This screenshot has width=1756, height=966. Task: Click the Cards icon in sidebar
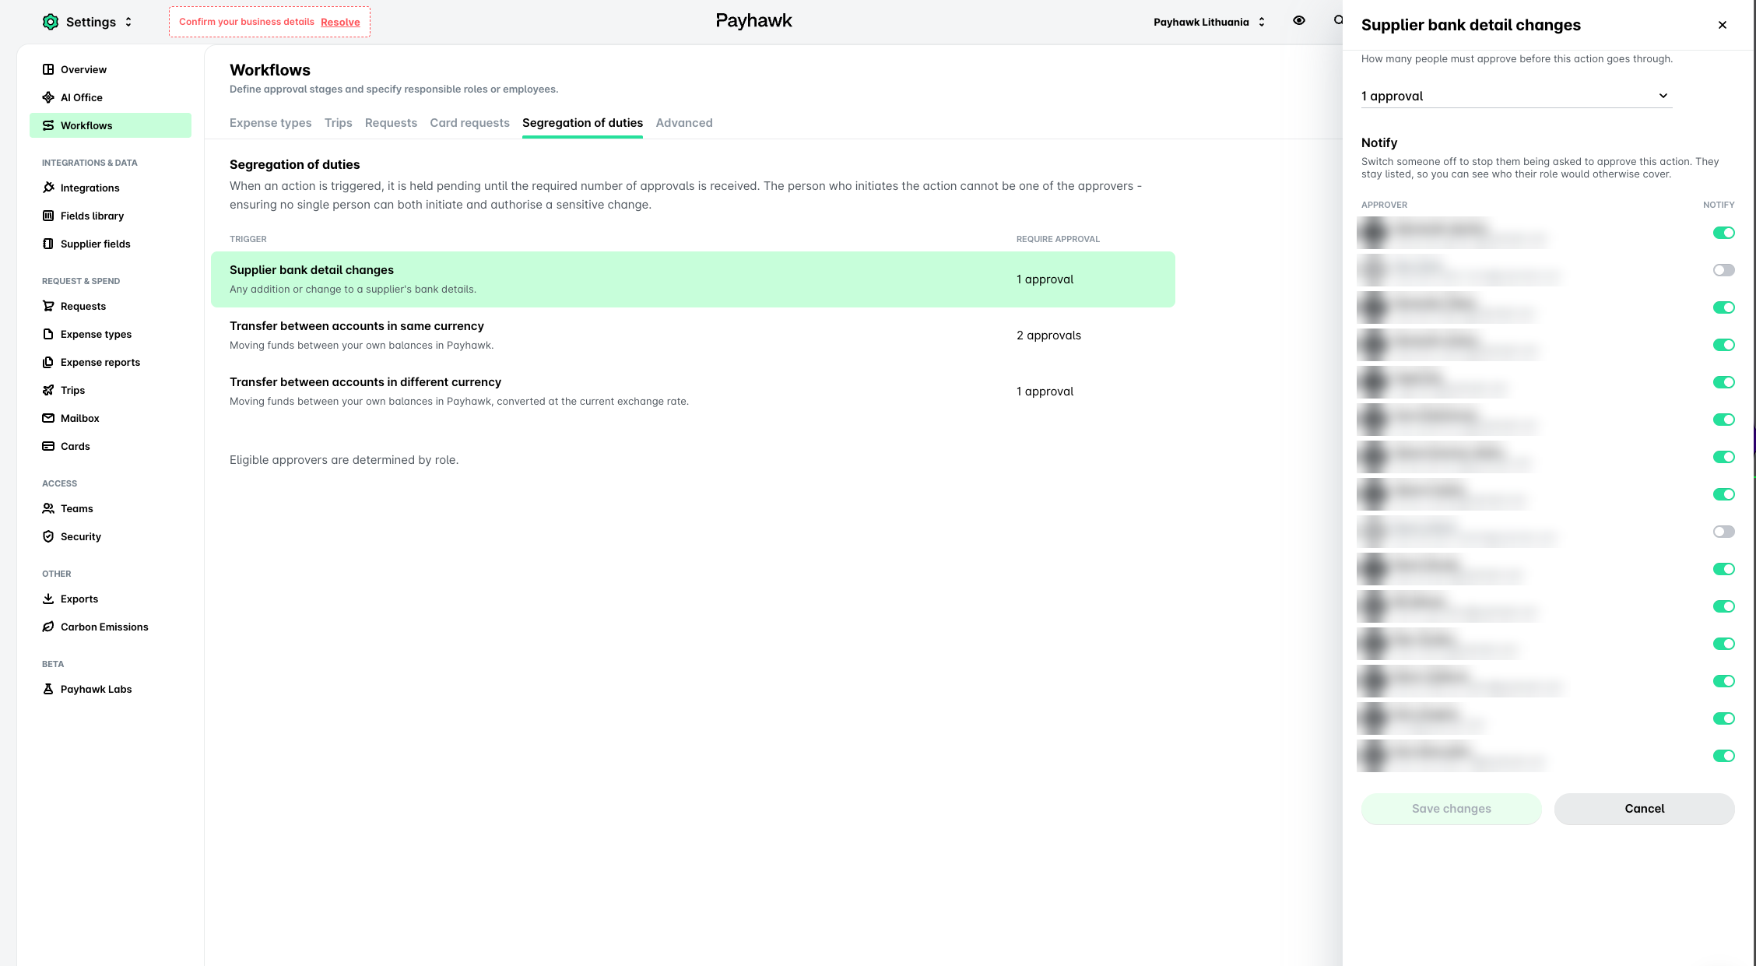coord(48,446)
